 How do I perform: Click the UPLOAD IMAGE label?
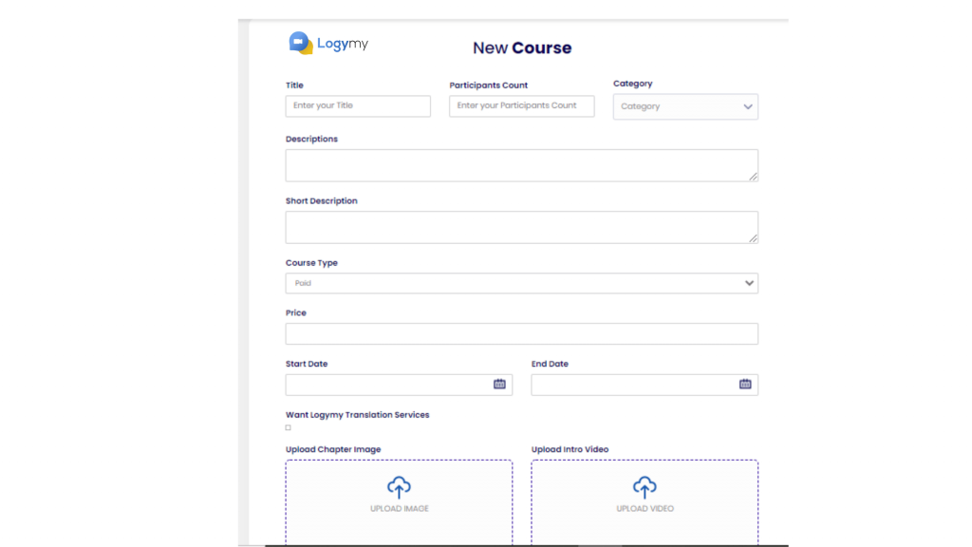tap(400, 509)
